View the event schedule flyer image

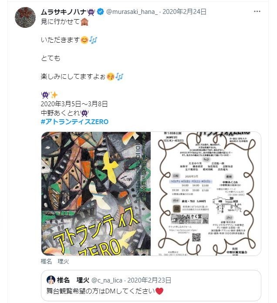click(x=206, y=194)
